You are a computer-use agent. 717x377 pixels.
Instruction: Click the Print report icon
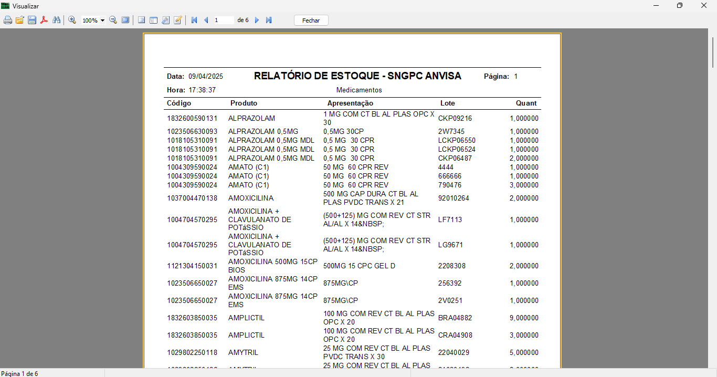(x=8, y=20)
